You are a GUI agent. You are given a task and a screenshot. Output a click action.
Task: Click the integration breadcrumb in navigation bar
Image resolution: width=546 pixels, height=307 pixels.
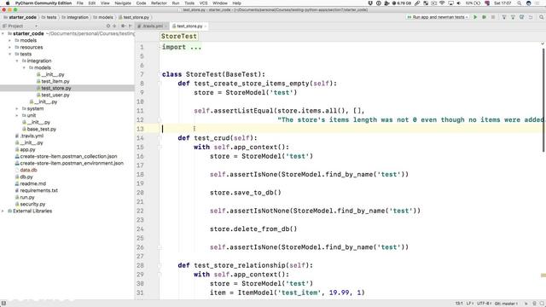pyautogui.click(x=75, y=17)
